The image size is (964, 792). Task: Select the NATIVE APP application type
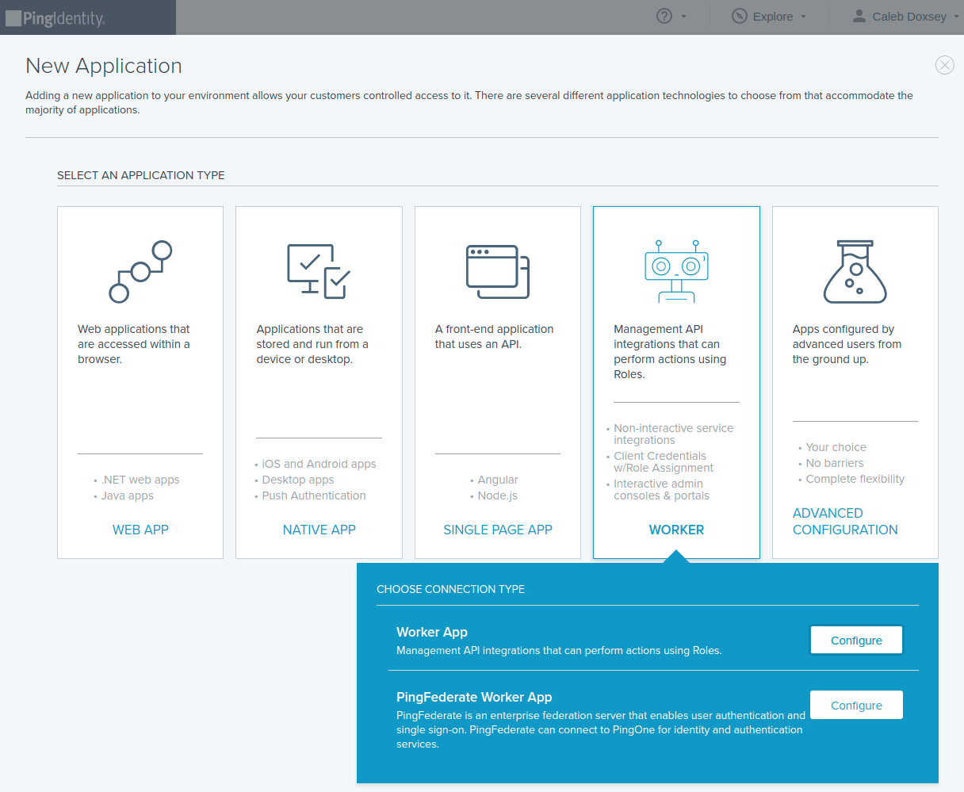click(x=319, y=530)
